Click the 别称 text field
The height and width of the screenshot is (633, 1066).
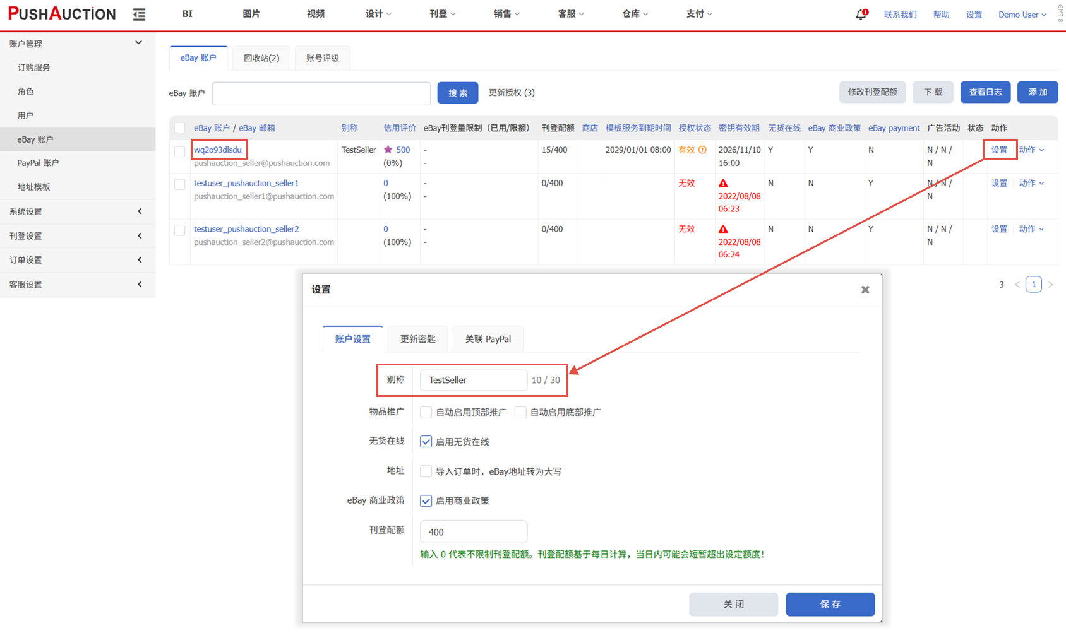click(x=473, y=380)
